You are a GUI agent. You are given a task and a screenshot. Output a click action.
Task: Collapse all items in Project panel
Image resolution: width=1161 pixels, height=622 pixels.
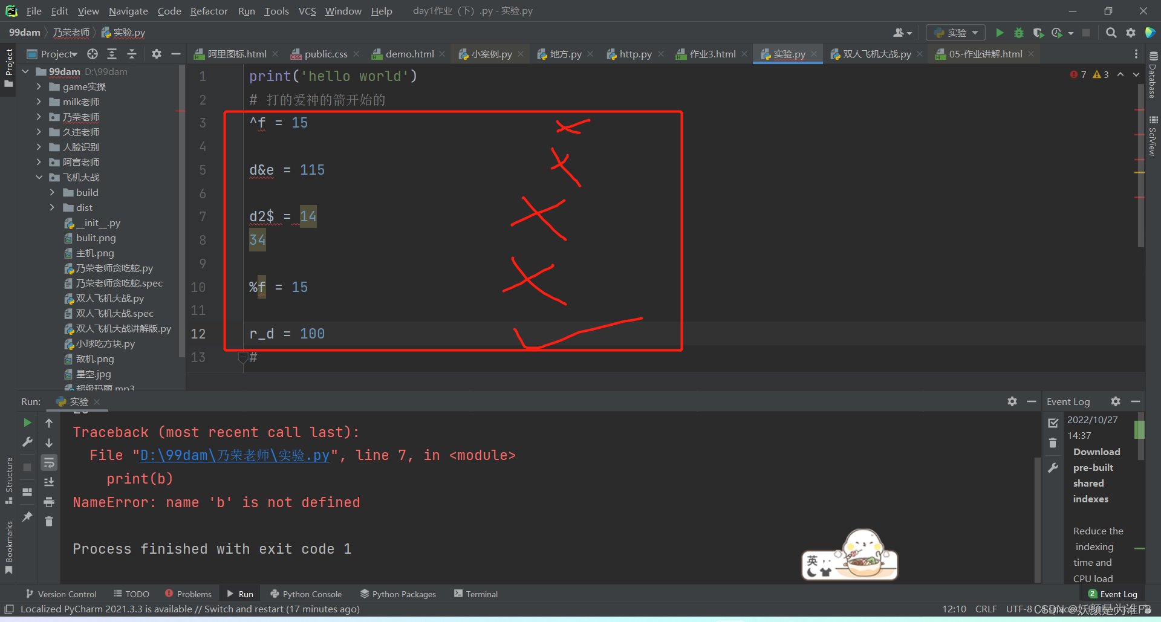pos(132,54)
